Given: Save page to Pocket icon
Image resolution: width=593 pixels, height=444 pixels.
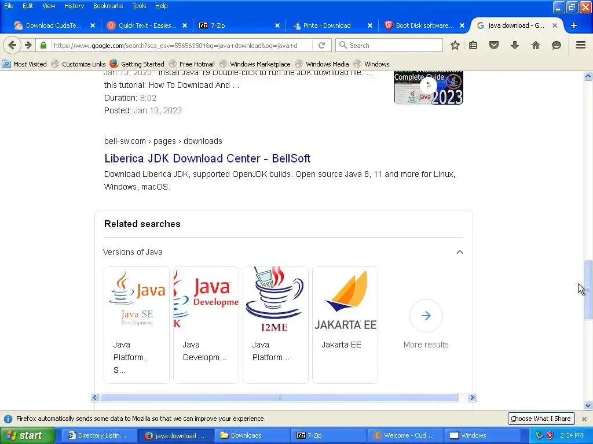Looking at the screenshot, I should point(494,45).
